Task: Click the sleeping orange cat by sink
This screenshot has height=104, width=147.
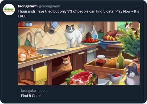Action: (x=28, y=53)
